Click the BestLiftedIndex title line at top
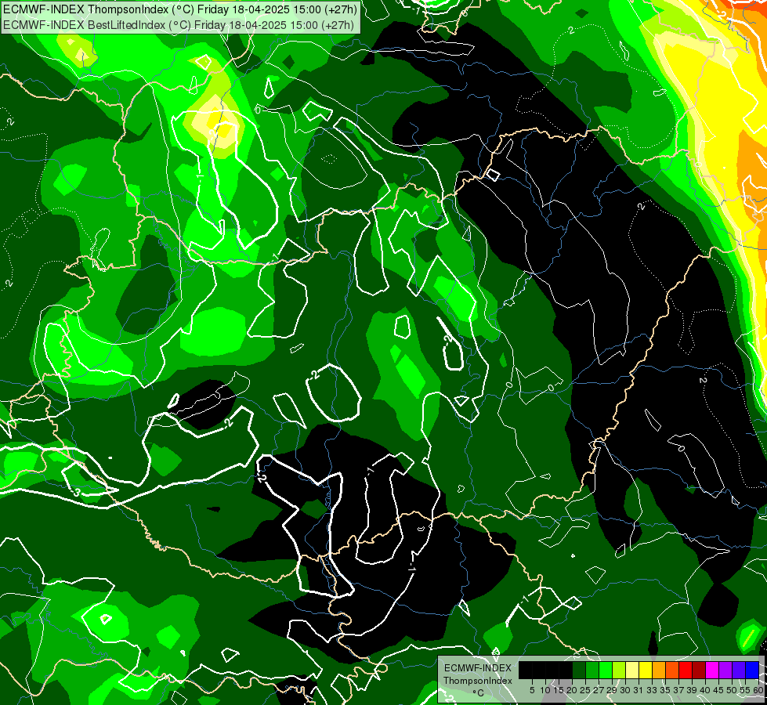 pyautogui.click(x=179, y=25)
